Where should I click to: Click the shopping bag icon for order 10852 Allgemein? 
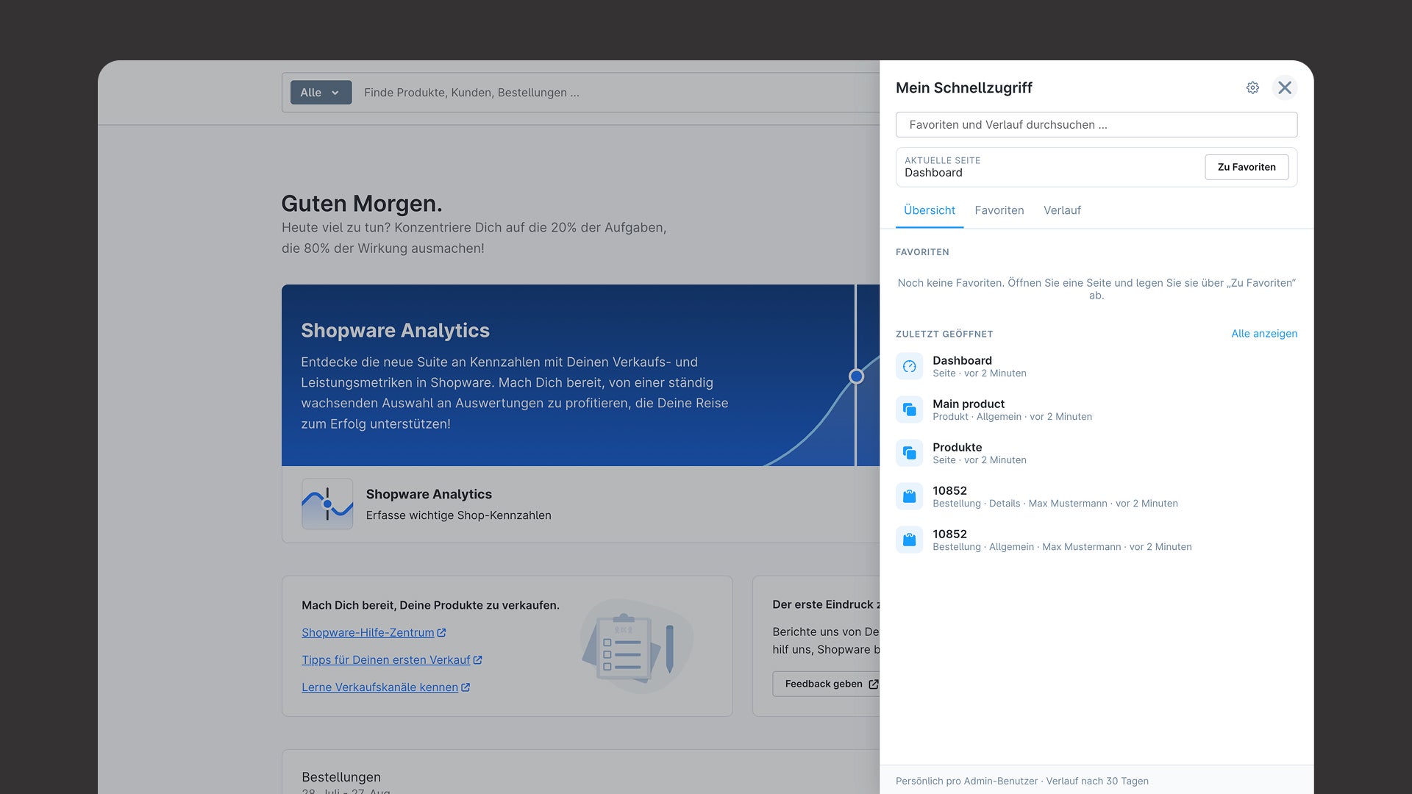tap(910, 540)
